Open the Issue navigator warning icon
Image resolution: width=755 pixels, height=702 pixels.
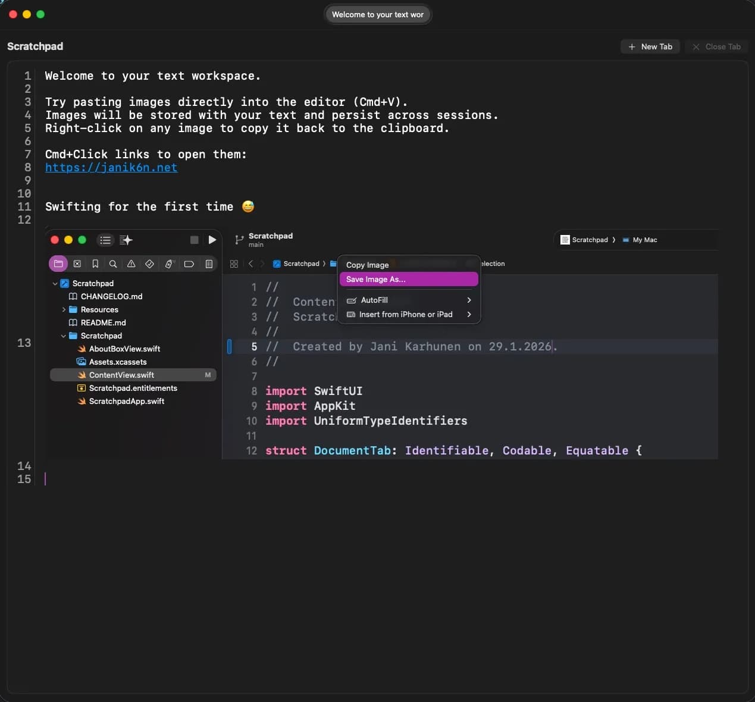pos(131,264)
